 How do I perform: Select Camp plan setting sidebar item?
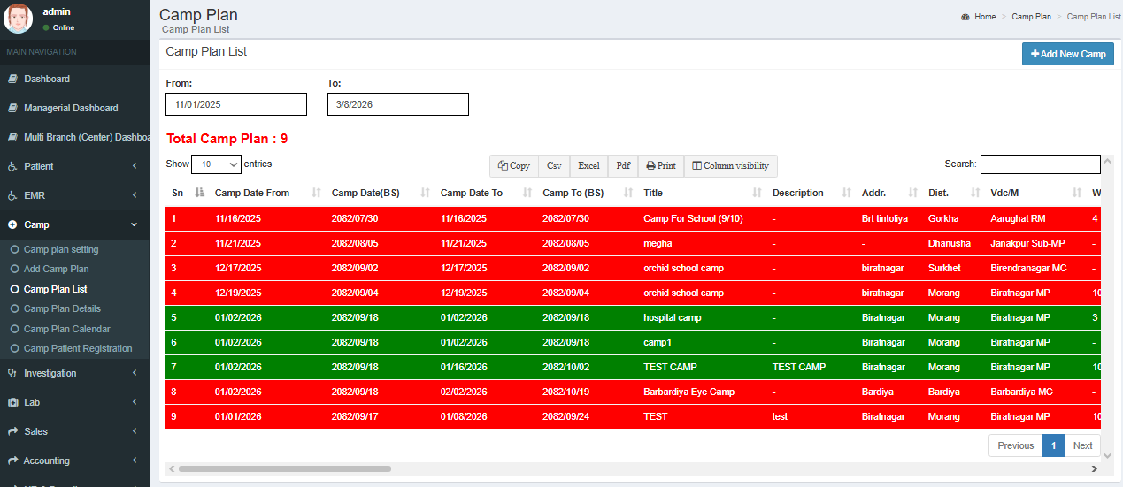61,249
